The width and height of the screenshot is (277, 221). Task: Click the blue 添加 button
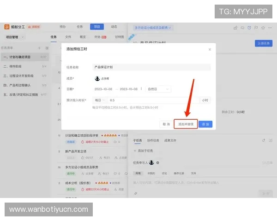[205, 124]
